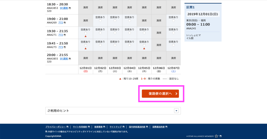This screenshot has width=267, height=139.
Task: Click external icon after プライバシーポリシー
Action: click(x=68, y=127)
